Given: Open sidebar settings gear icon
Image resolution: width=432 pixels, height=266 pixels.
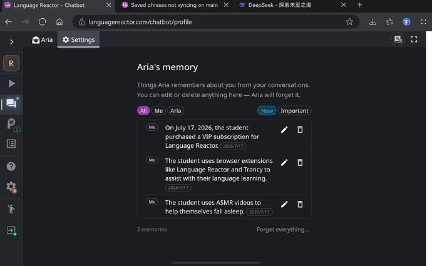Looking at the screenshot, I should [11, 187].
